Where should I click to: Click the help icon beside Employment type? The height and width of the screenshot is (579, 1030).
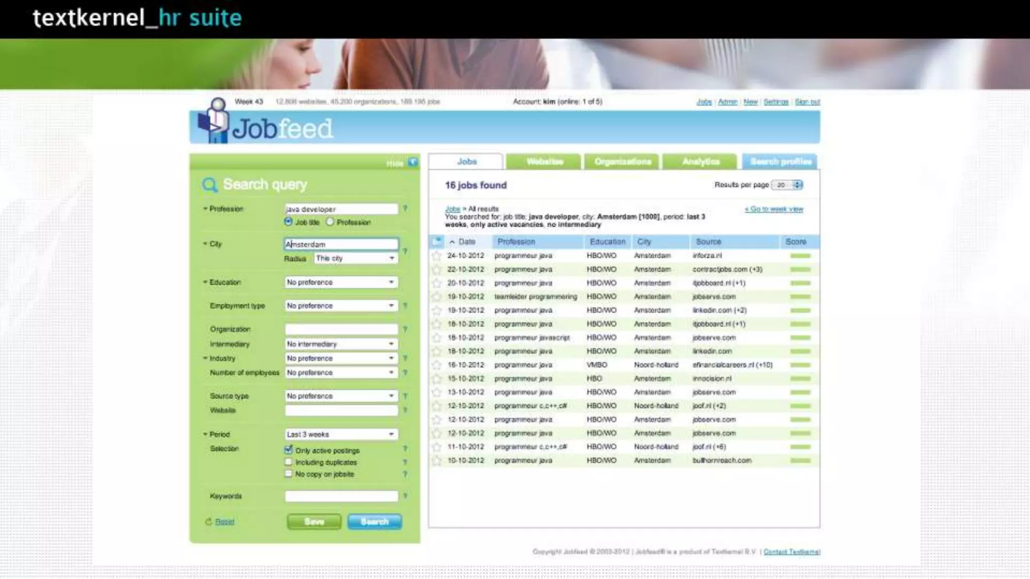tap(405, 306)
